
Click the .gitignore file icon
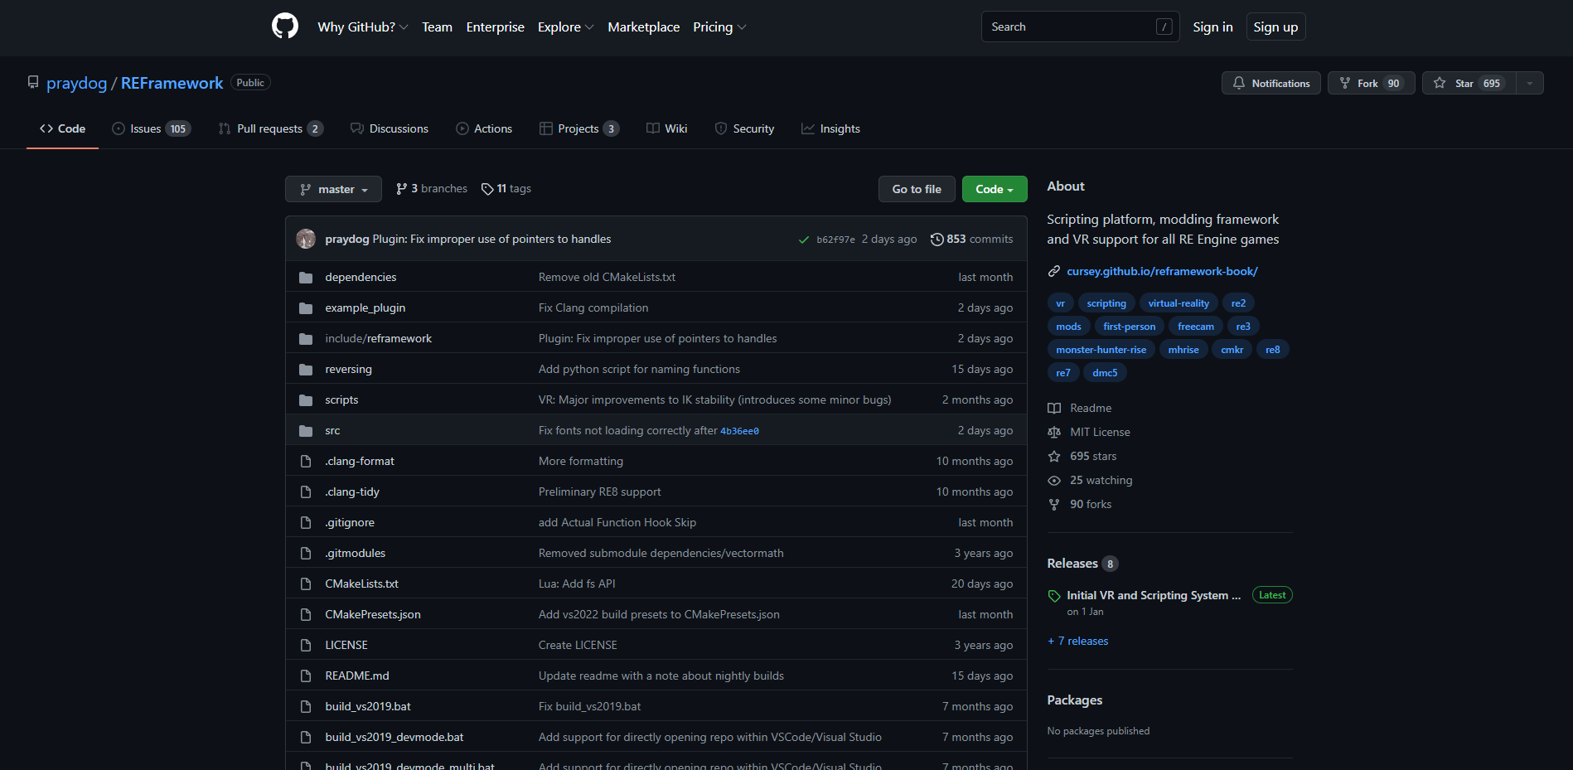point(306,522)
